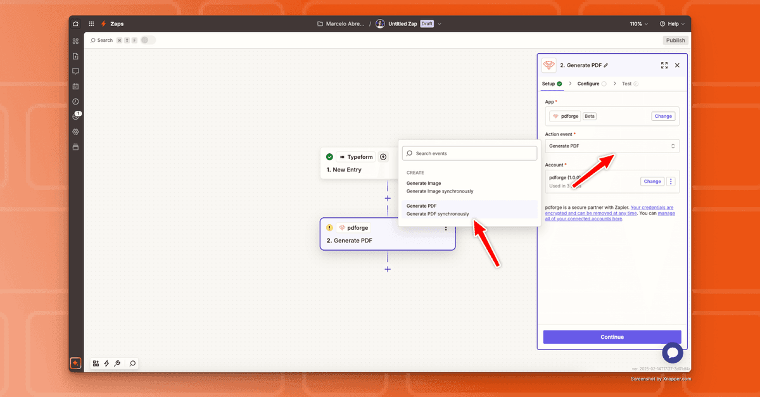
Task: Open the Help dropdown menu
Action: [673, 24]
